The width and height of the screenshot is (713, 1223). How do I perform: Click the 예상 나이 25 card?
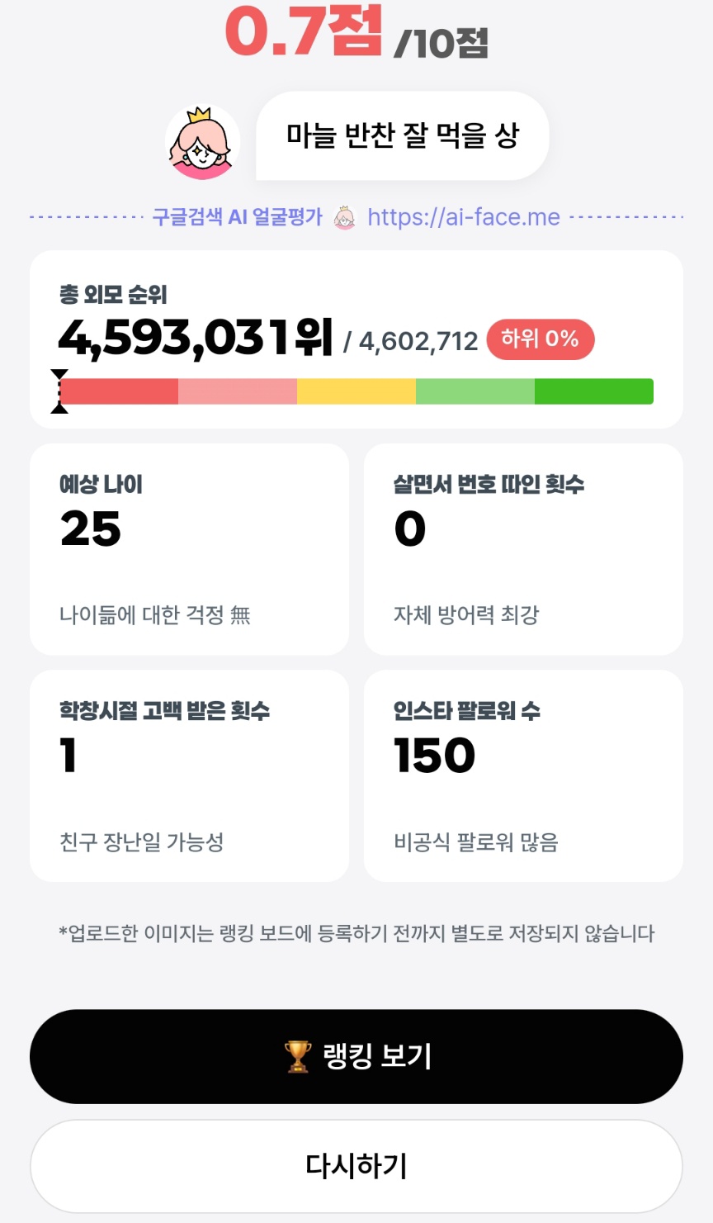(x=190, y=549)
